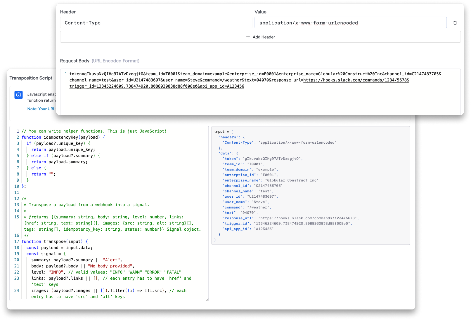This screenshot has height=320, width=471.
Task: Open the hooks.slack.com response_url link
Action: [356, 80]
